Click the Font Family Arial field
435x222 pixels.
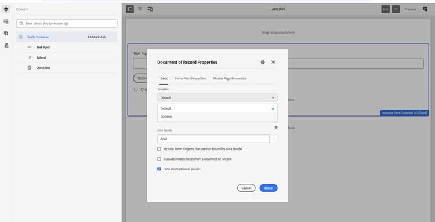pyautogui.click(x=213, y=139)
